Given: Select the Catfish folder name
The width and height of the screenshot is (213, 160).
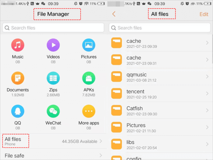Looking at the screenshot, I should 134,108.
